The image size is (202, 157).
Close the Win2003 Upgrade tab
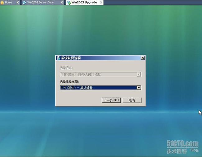pos(101,2)
